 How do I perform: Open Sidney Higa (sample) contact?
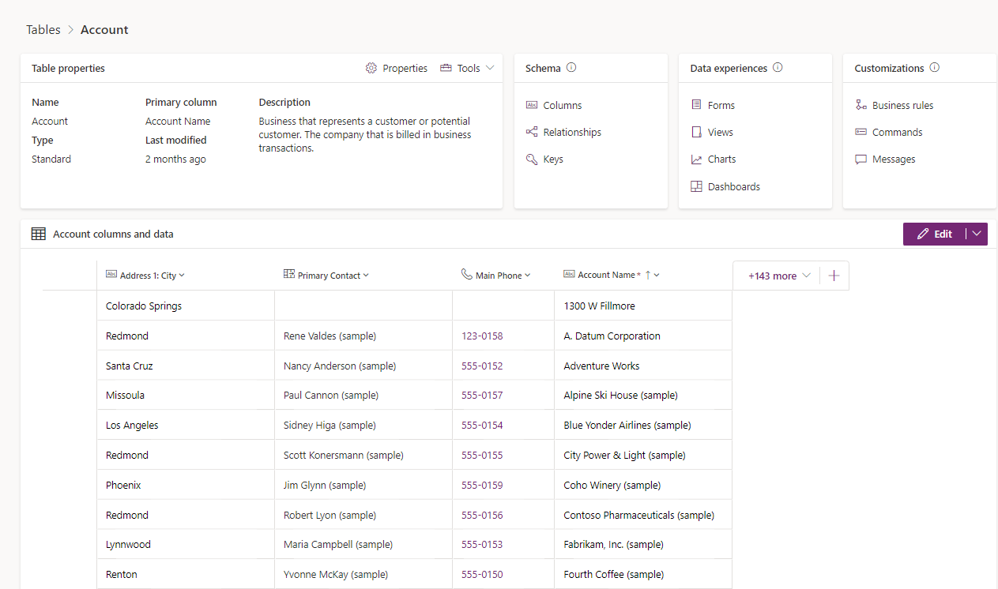click(330, 425)
